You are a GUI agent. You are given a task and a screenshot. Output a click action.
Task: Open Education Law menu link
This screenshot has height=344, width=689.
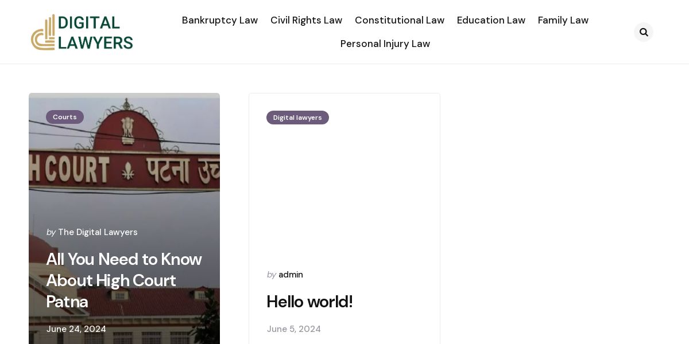[x=491, y=20]
